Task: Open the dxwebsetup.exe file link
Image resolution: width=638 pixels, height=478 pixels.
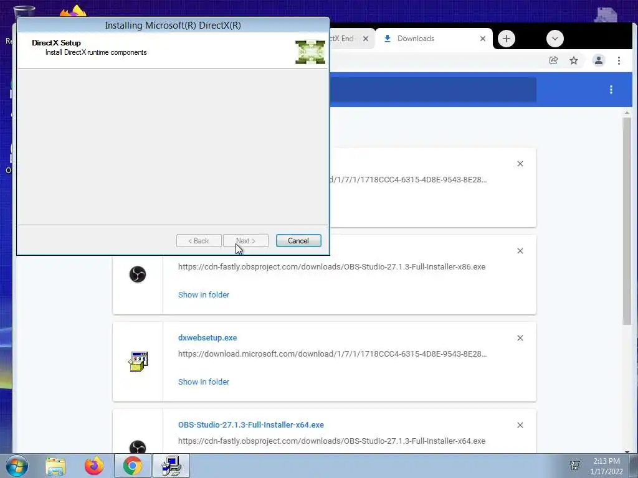Action: 207,338
